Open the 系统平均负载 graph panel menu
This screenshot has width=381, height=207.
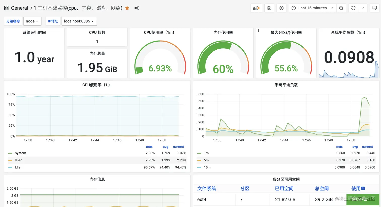pos(286,85)
